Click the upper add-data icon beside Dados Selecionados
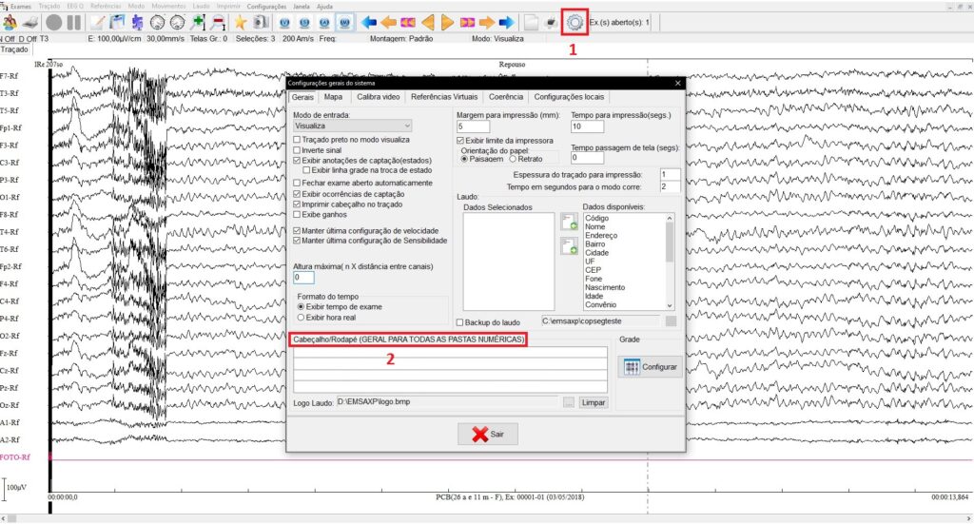This screenshot has height=524, width=974. tap(569, 222)
